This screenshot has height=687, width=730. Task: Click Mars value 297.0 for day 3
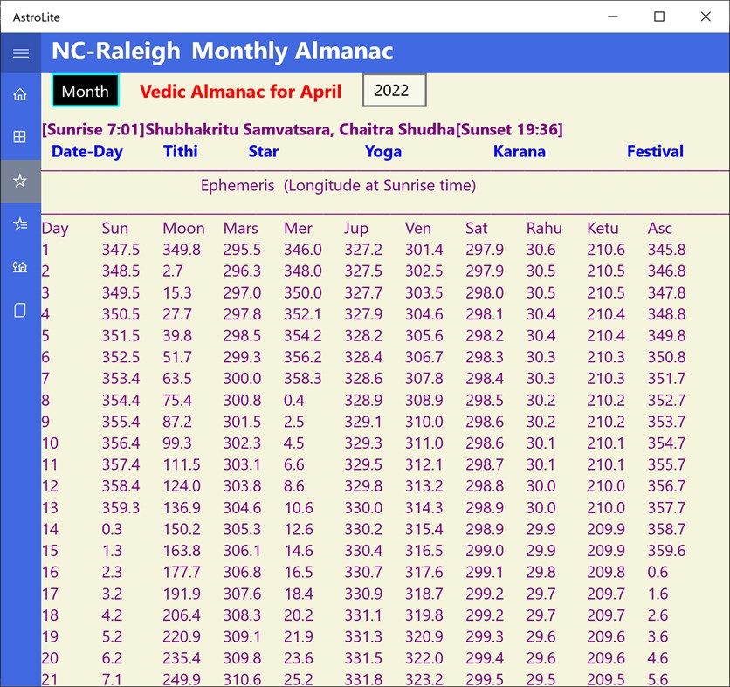[242, 292]
